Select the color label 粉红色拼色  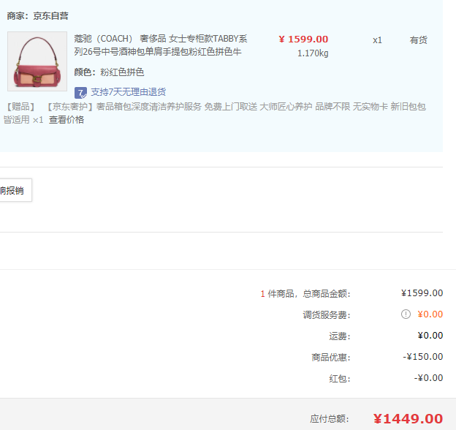pyautogui.click(x=122, y=72)
